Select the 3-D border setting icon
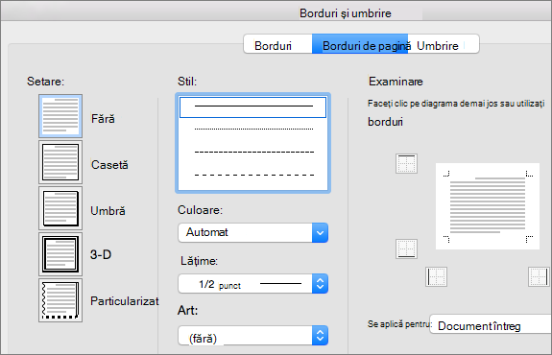 [60, 254]
